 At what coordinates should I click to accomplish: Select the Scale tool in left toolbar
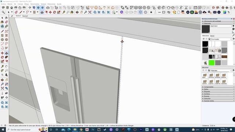coord(2,61)
